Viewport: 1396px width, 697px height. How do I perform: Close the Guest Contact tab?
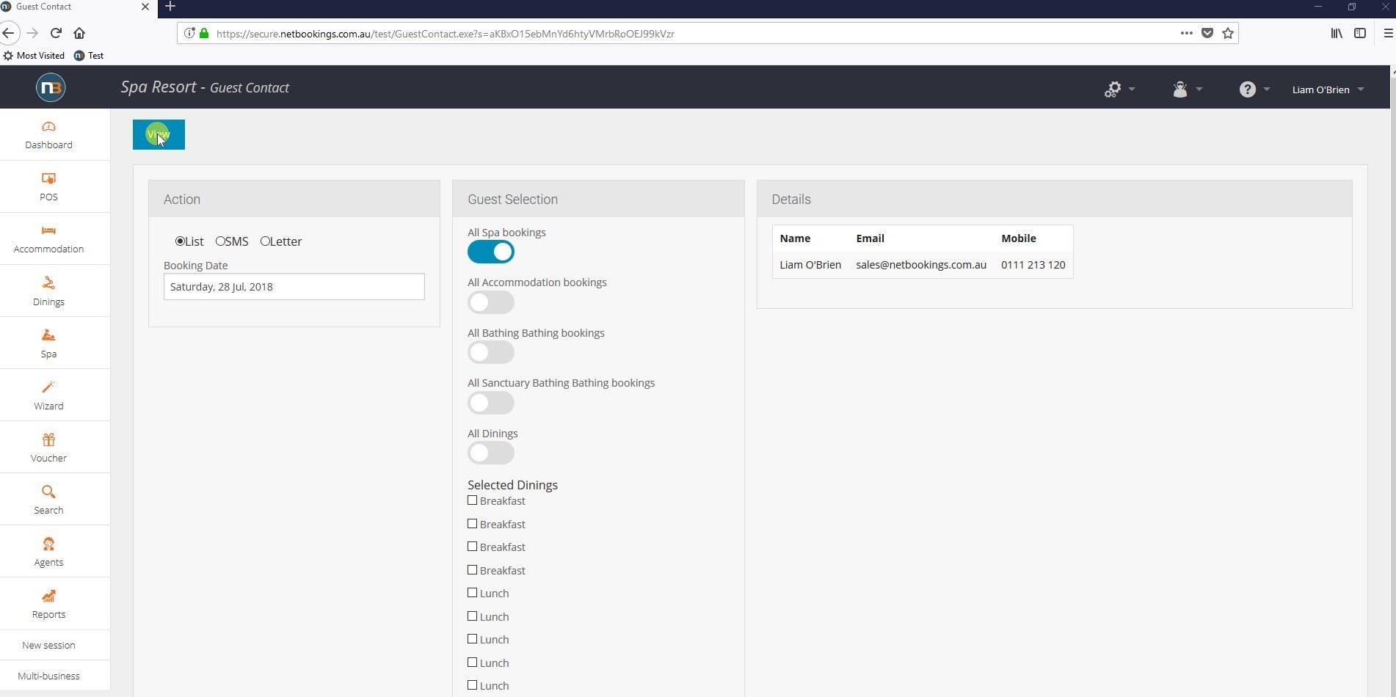pos(145,7)
